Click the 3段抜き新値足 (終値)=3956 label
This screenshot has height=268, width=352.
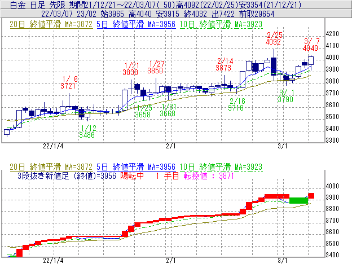[x=67, y=176]
